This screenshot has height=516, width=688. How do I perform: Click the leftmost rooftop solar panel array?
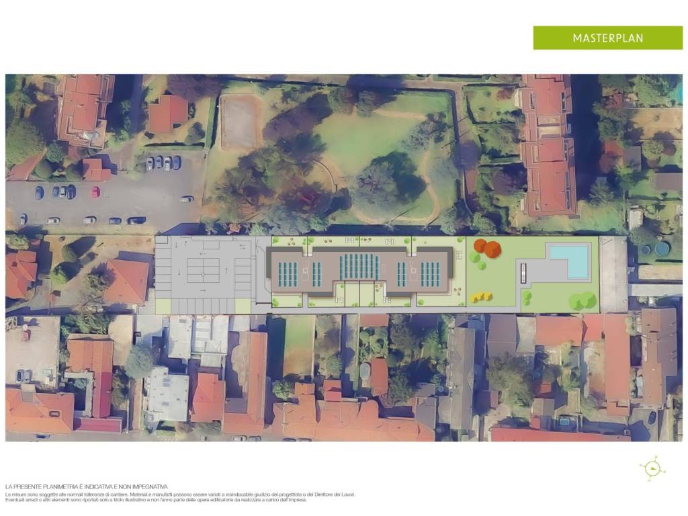(x=288, y=273)
